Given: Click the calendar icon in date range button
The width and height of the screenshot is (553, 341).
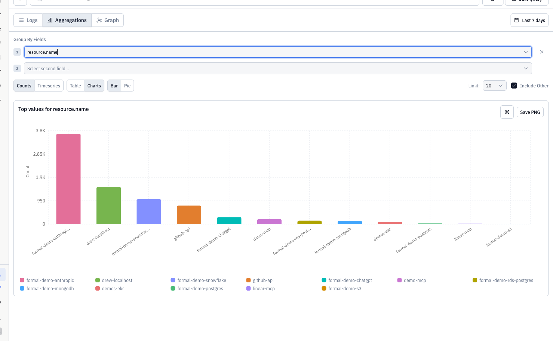Looking at the screenshot, I should (x=516, y=20).
